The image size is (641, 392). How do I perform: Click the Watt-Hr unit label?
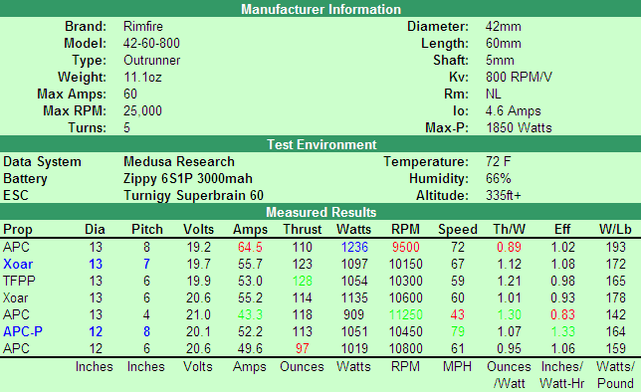click(562, 383)
